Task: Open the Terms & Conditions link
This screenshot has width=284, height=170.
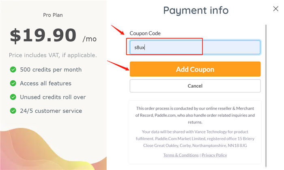Action: [x=181, y=155]
